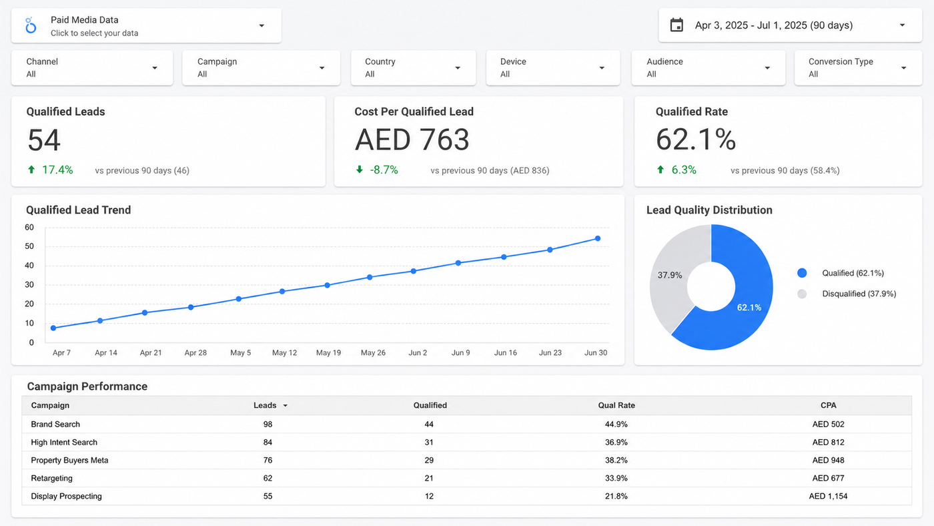Click the 21.8% Qual Rate cell
This screenshot has width=934, height=526.
pyautogui.click(x=616, y=496)
